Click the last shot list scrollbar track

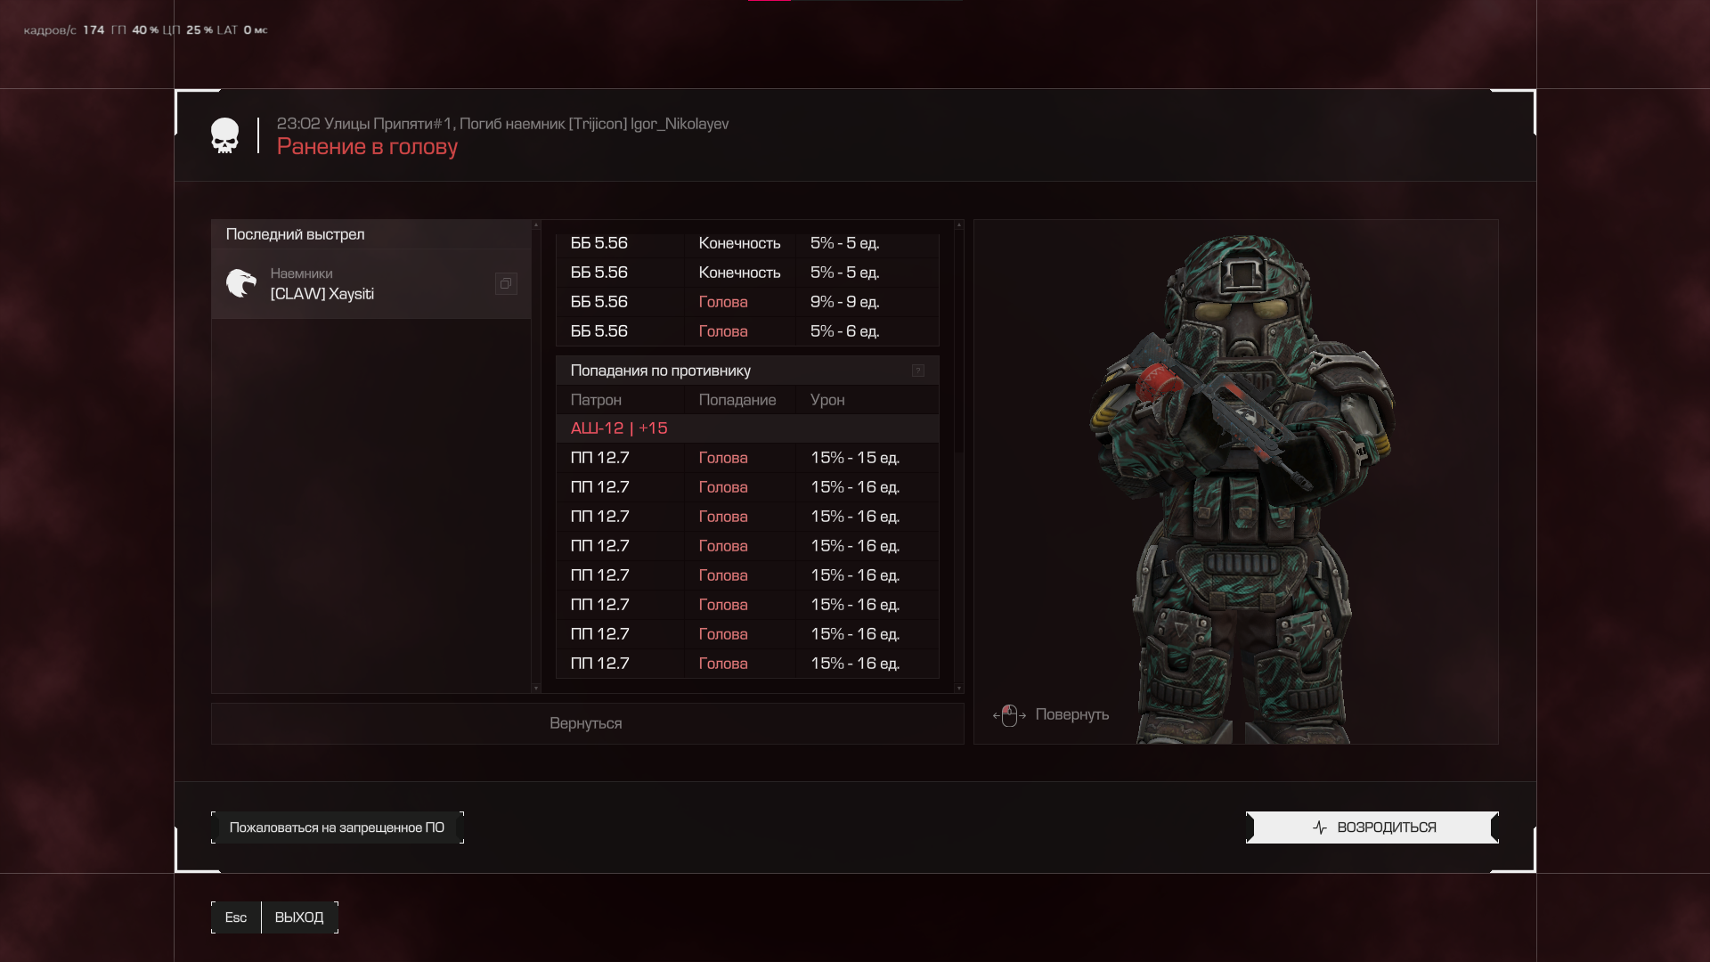pos(536,456)
